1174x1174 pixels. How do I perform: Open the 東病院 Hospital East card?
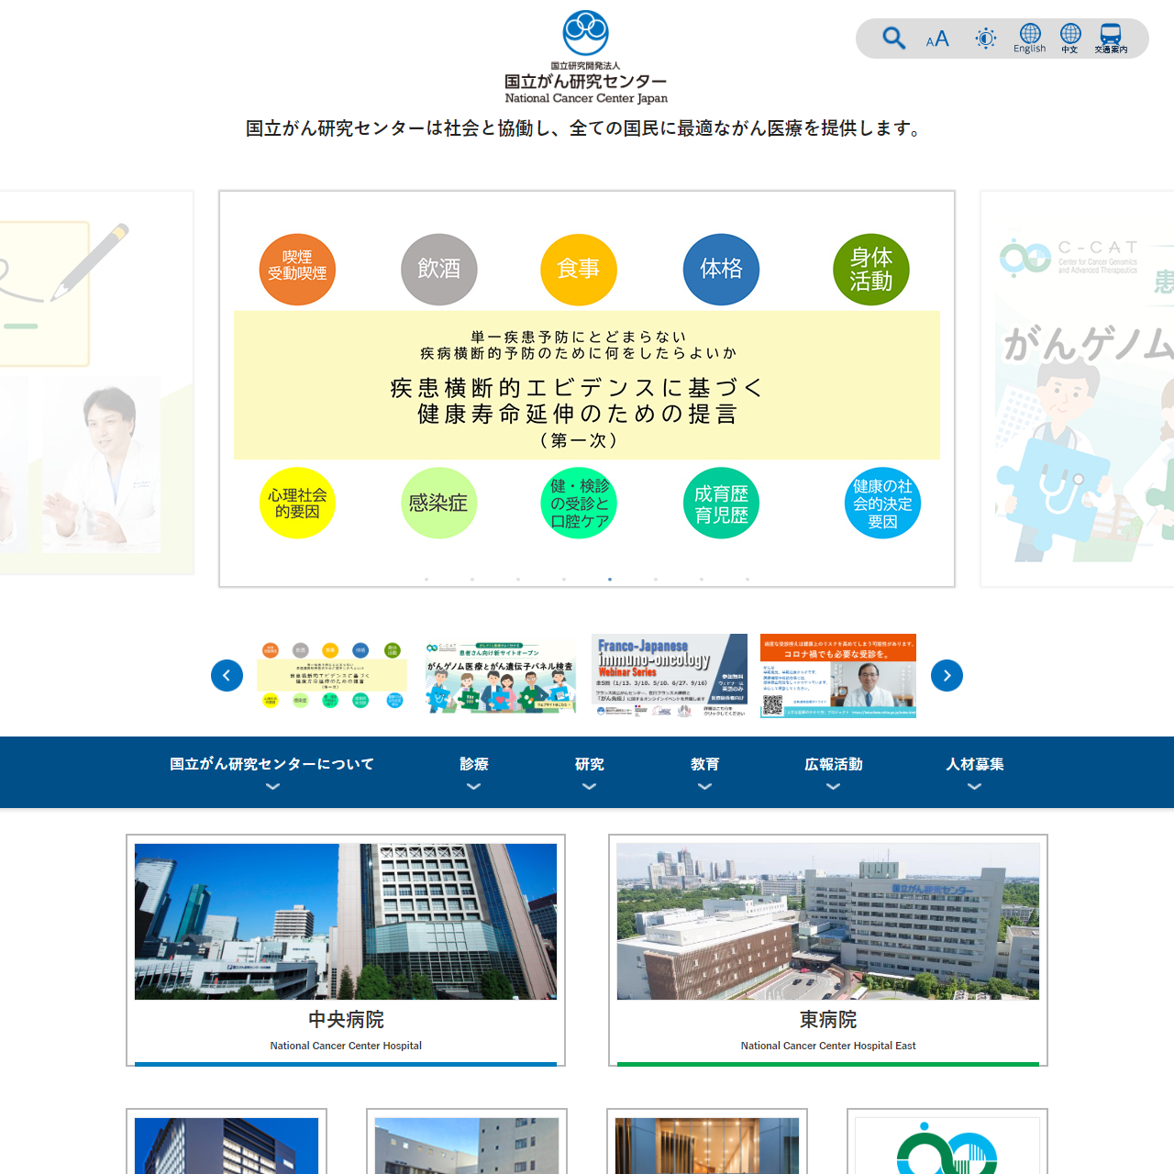tap(828, 950)
